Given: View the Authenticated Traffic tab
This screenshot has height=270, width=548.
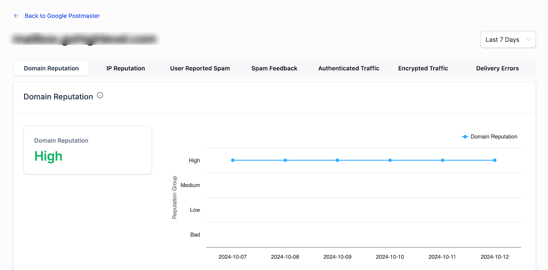Looking at the screenshot, I should click(349, 68).
